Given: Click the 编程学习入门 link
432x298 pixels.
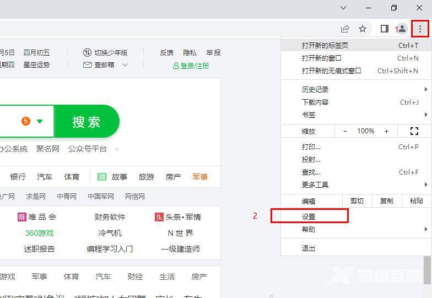Looking at the screenshot, I should 110,249.
